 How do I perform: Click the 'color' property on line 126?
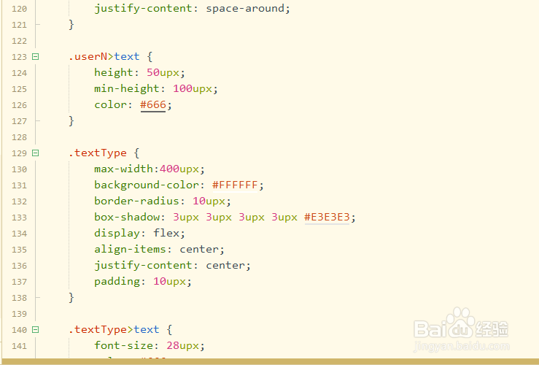click(110, 104)
